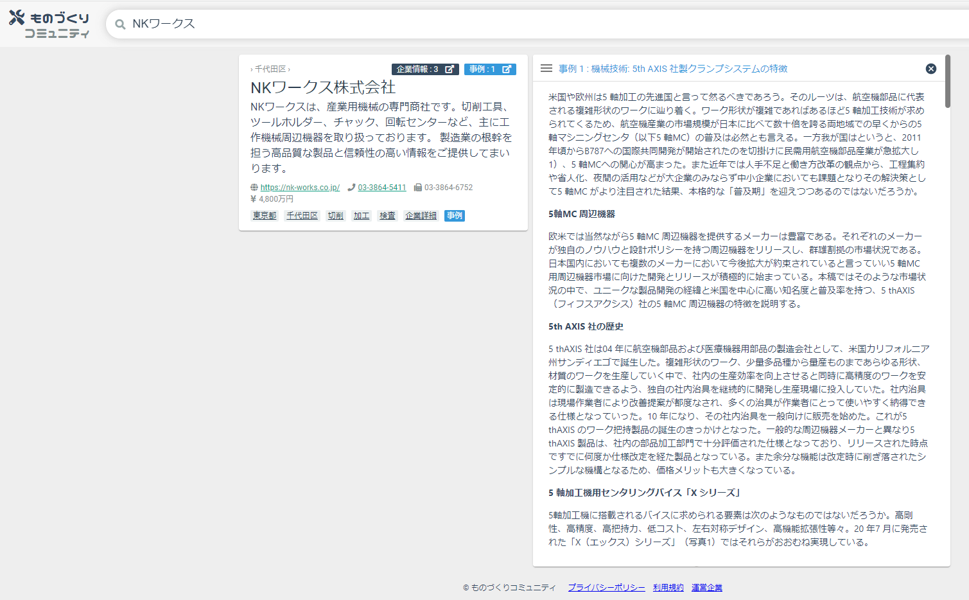Select the © ものづくりコミュニティ copyright text
Screen dimensions: 969x600
click(510, 588)
